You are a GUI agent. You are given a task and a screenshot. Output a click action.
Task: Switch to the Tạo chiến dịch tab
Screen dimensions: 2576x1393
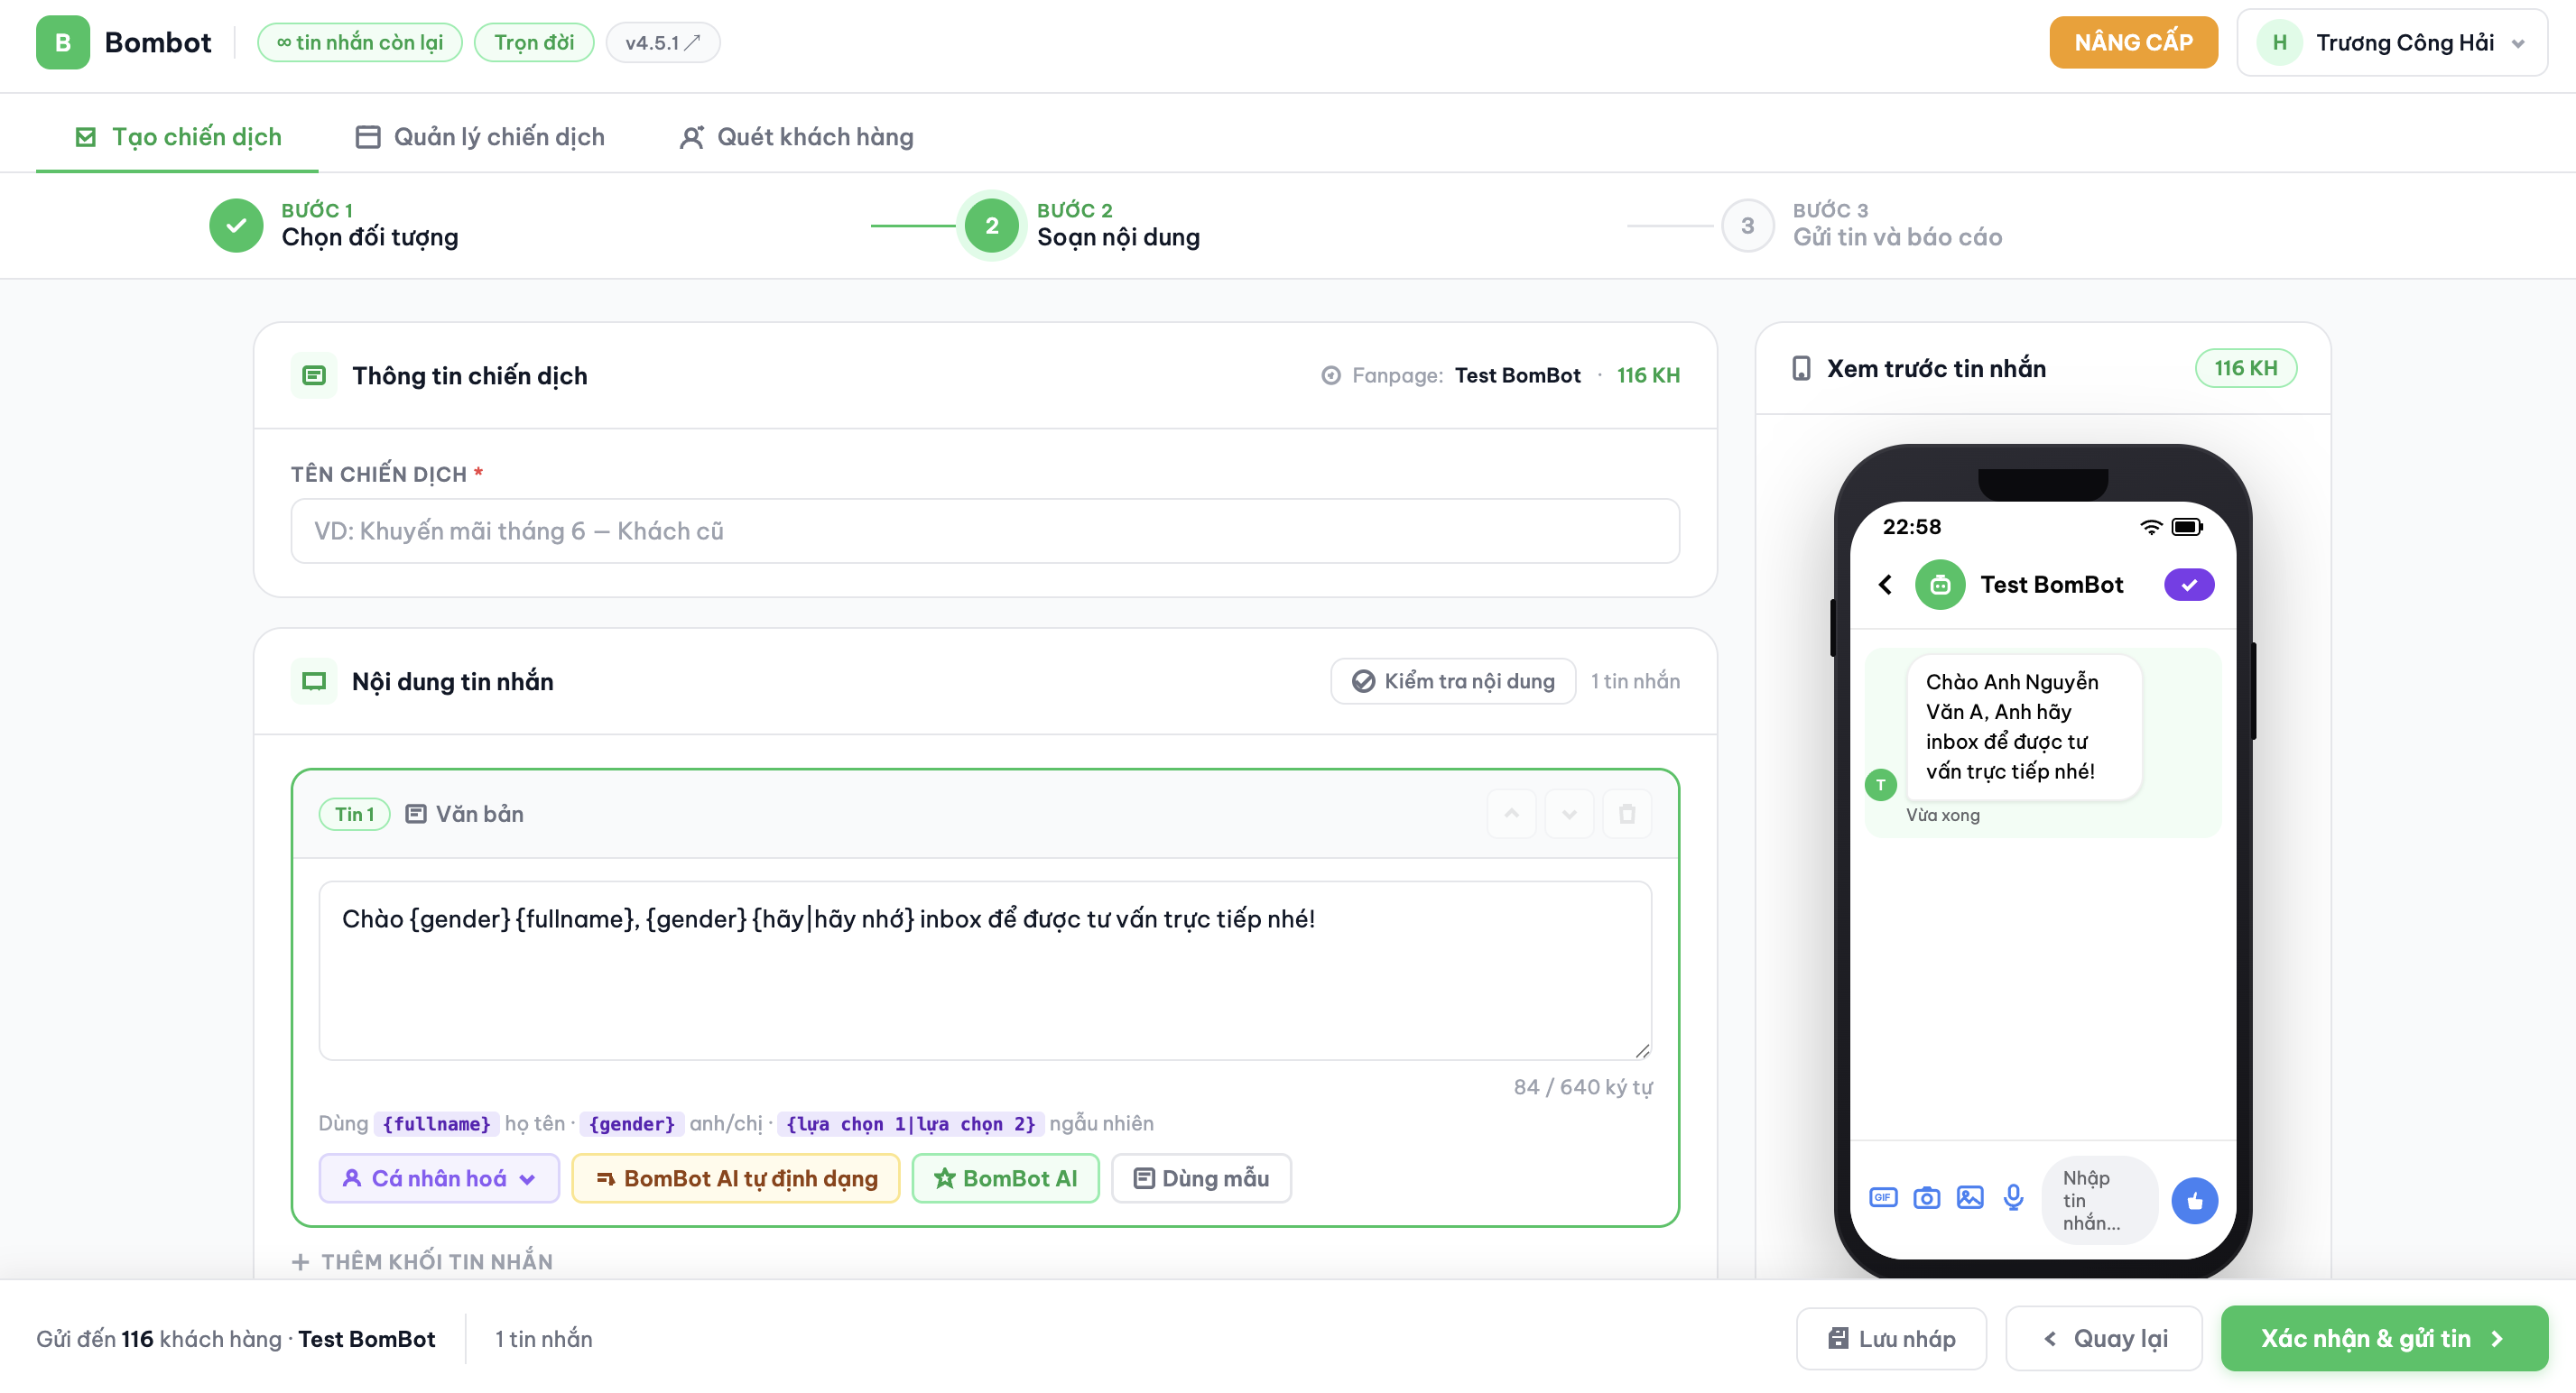click(178, 136)
